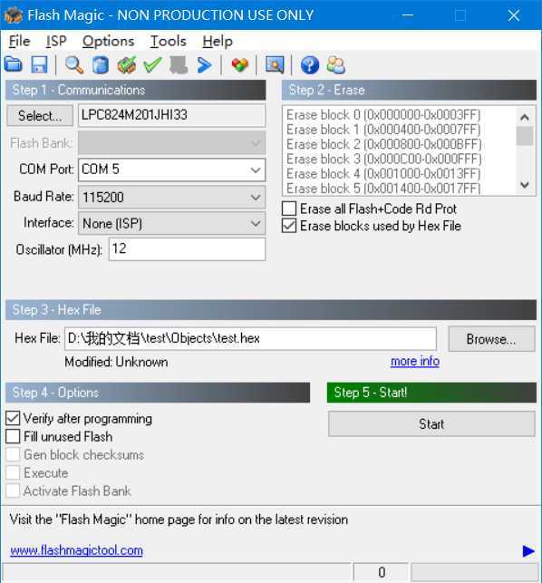Click the Modified: Unknown text
Screen dimensions: 542x583
(x=116, y=362)
